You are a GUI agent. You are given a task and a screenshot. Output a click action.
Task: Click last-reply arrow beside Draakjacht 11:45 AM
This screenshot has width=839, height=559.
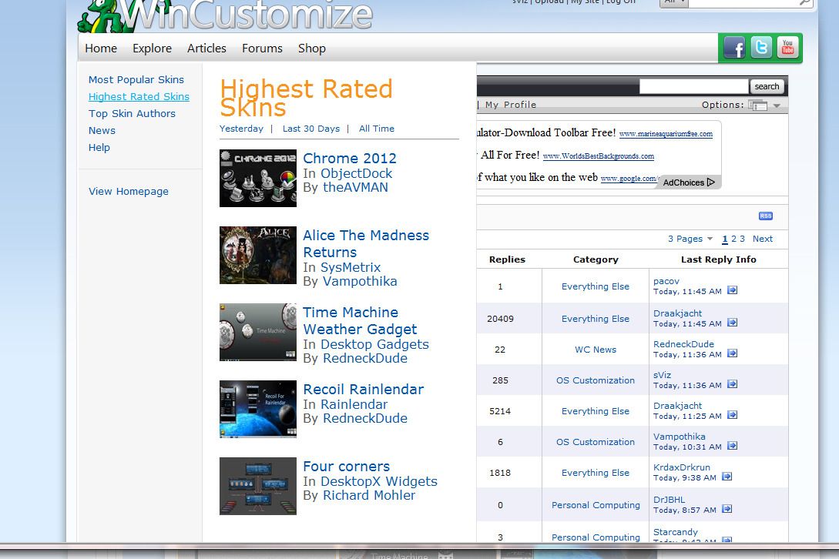click(733, 323)
